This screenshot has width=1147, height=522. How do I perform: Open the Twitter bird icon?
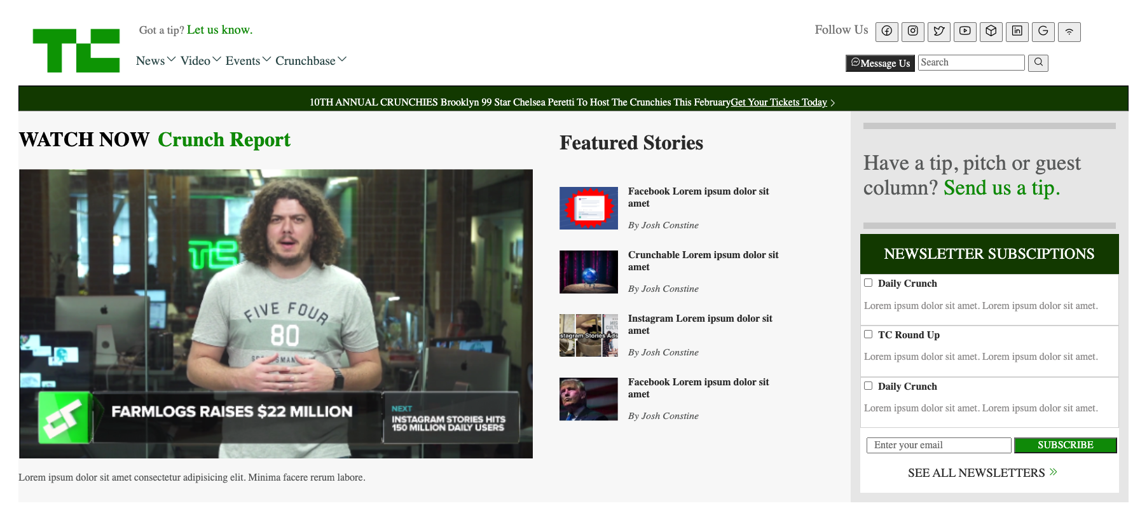[938, 32]
